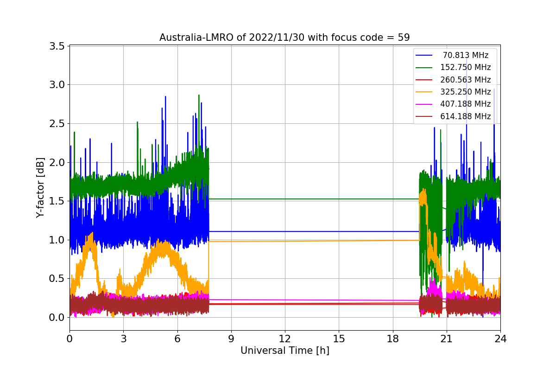Click the 2.5 y-axis tick label
The width and height of the screenshot is (556, 371).
click(56, 123)
